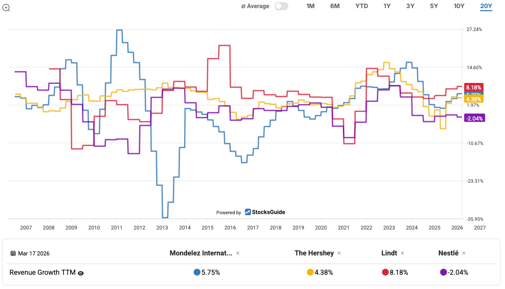Choose the 1Y time range
Screen dimensions: 505x289
[x=387, y=6]
